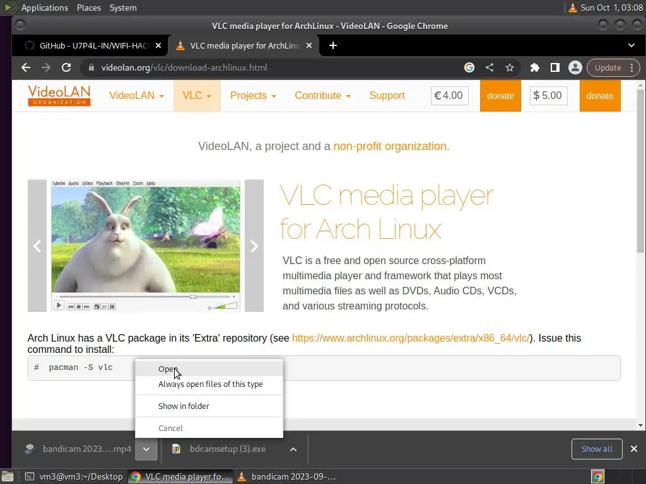Select Always open files of this type
646x484 pixels.
click(209, 384)
